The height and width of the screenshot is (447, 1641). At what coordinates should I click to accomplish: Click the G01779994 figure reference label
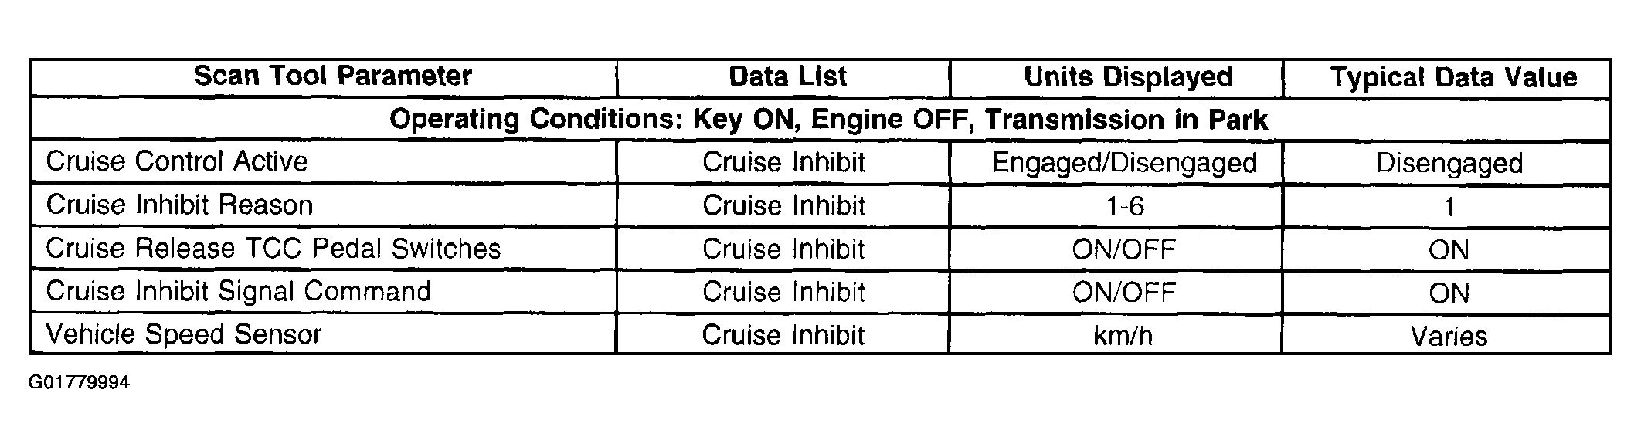pos(78,382)
